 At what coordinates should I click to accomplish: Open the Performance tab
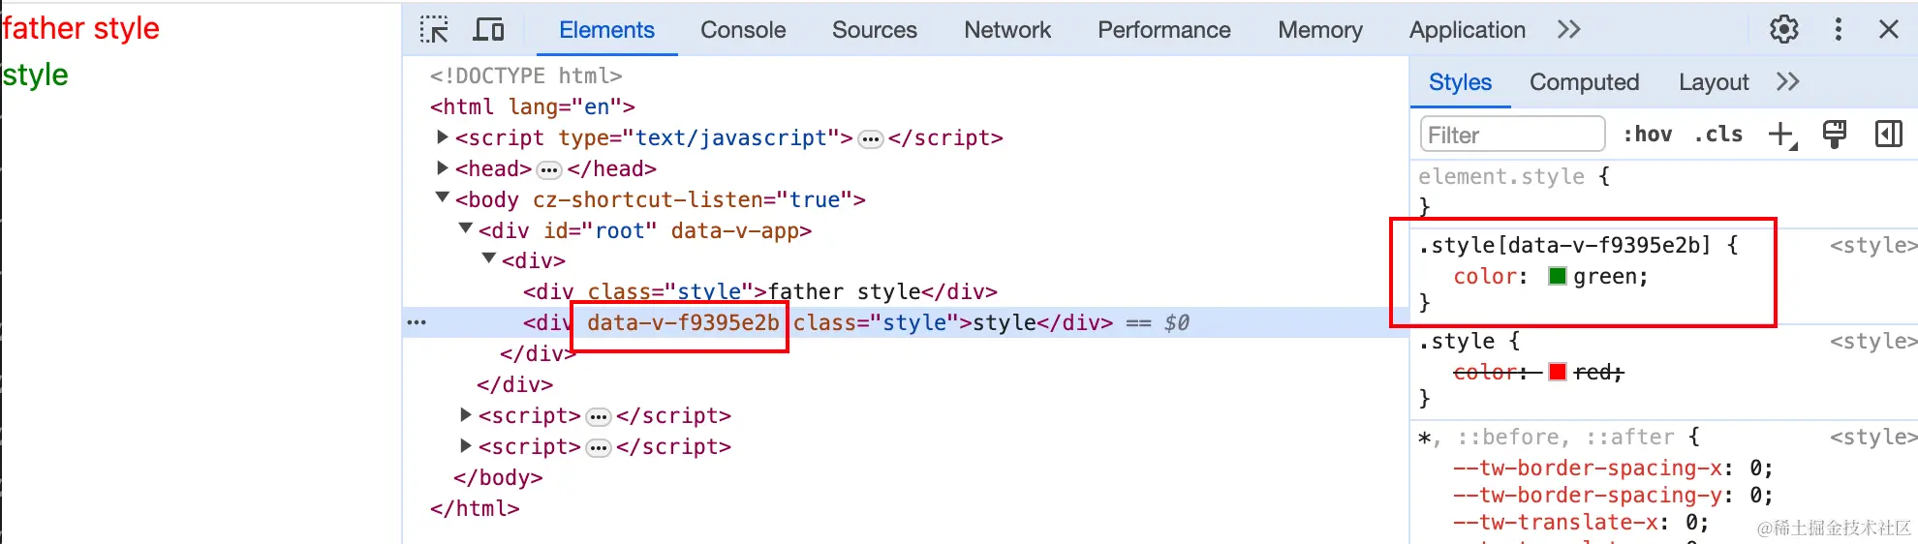[1163, 30]
